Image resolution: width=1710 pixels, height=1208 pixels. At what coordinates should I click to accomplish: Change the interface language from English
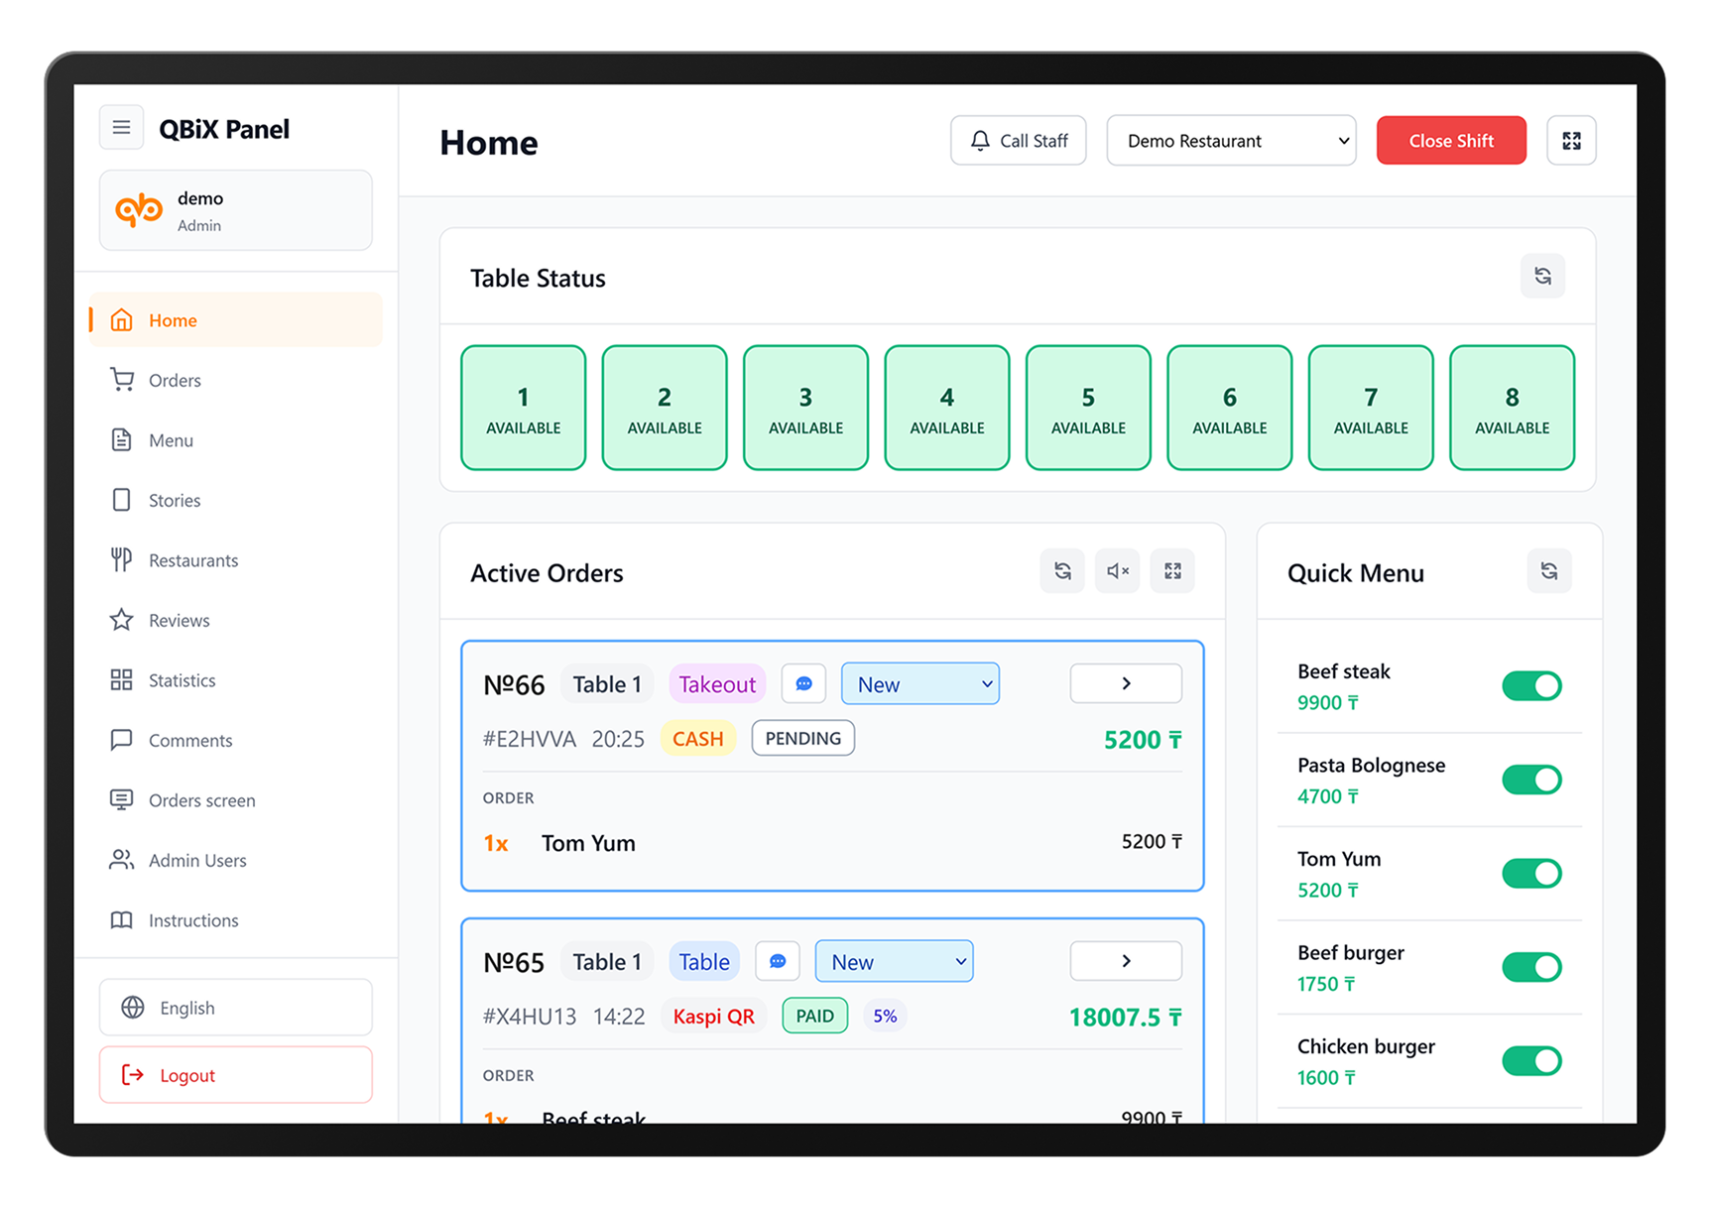[x=235, y=1007]
